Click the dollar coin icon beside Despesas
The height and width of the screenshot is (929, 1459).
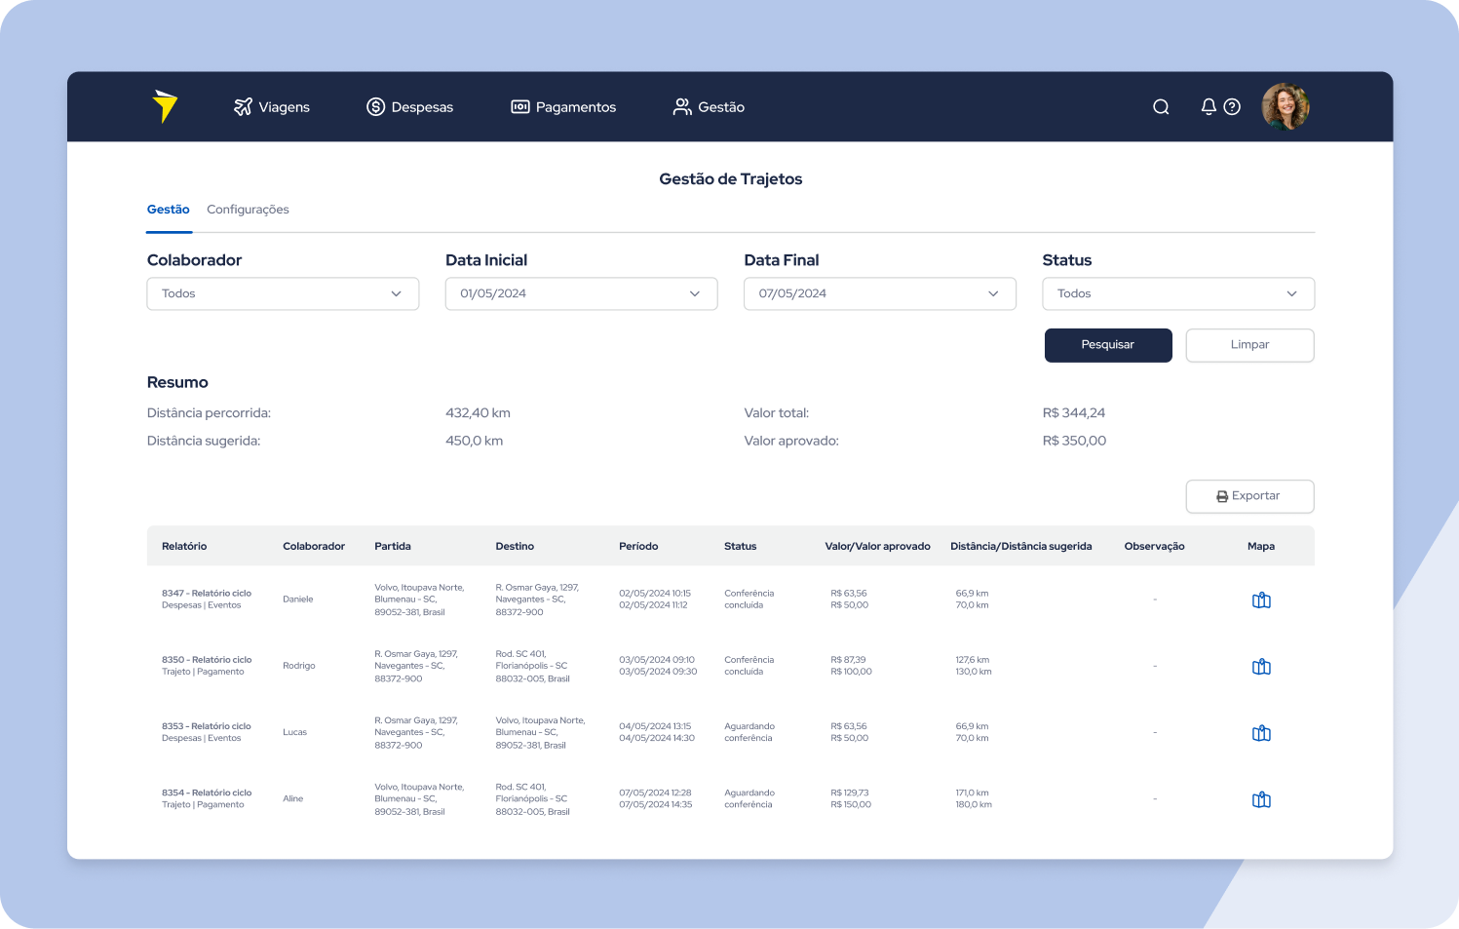375,107
